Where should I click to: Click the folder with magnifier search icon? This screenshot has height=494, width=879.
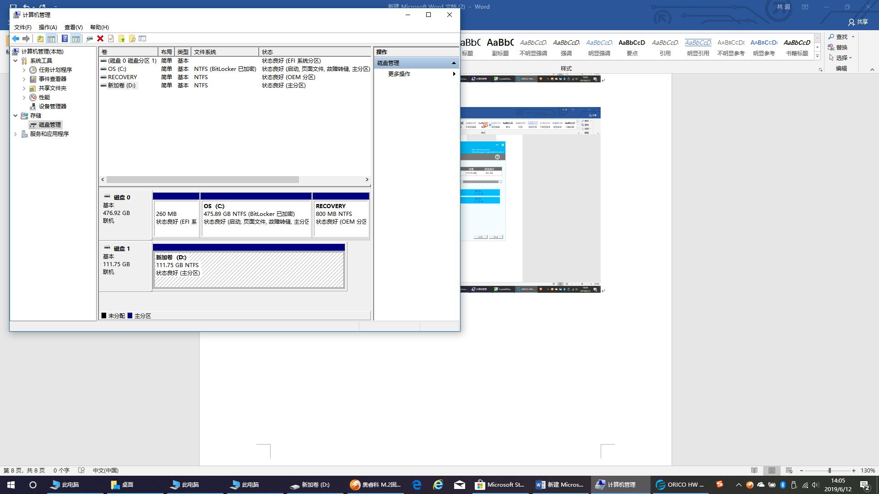pyautogui.click(x=132, y=39)
